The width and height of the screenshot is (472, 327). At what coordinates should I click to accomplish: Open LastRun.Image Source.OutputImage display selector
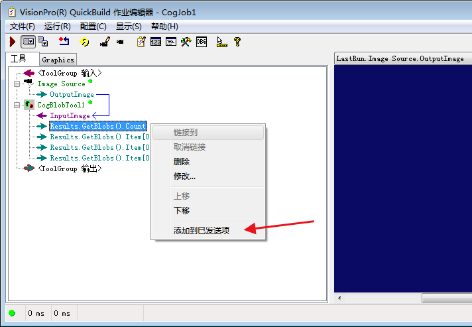(x=403, y=58)
